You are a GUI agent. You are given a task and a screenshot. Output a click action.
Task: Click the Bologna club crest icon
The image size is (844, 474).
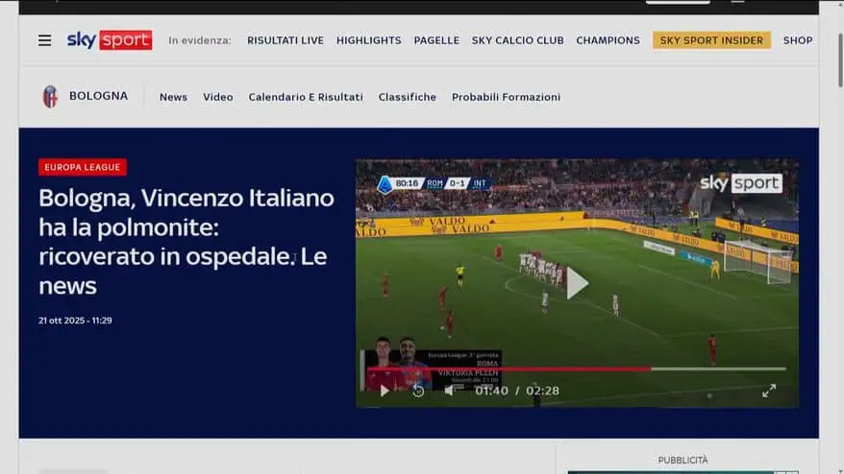(x=50, y=96)
